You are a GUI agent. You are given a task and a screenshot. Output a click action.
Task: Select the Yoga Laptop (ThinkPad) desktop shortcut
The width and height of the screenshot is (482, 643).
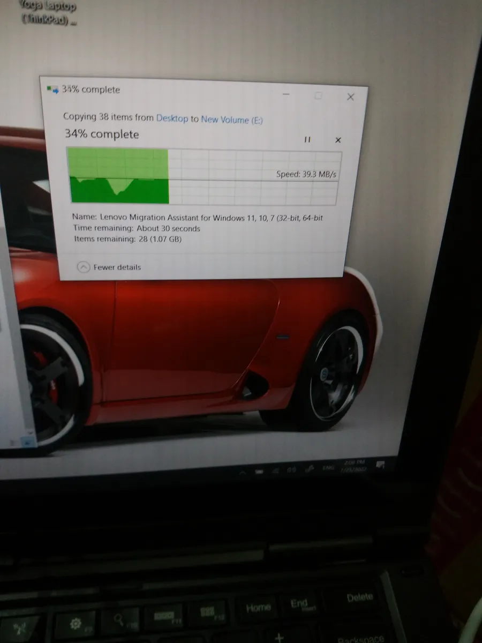point(49,12)
